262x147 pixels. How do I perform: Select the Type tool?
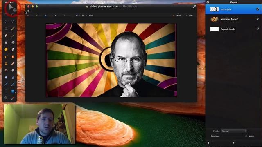[x=6, y=91]
